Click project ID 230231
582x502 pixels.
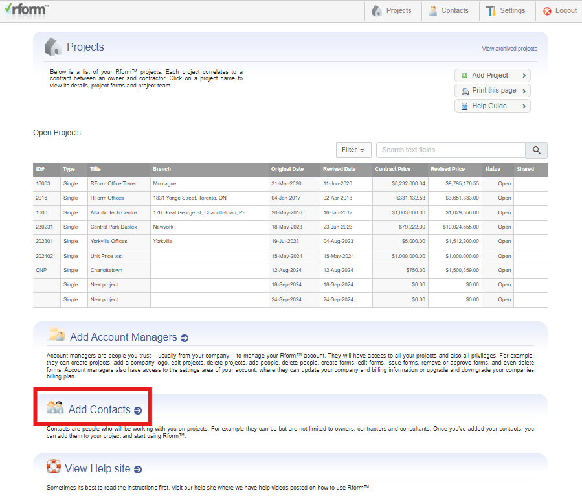pos(44,227)
